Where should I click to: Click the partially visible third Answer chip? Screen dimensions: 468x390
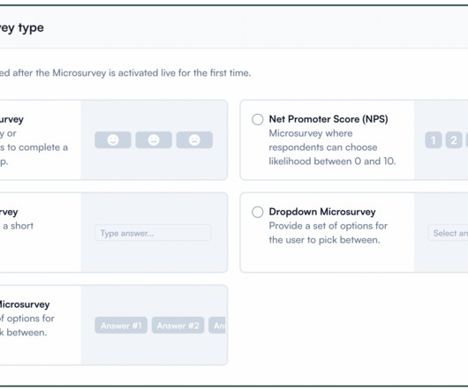[x=217, y=326]
